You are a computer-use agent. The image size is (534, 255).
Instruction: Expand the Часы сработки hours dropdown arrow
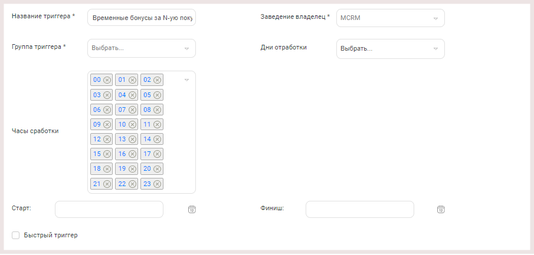pos(186,80)
